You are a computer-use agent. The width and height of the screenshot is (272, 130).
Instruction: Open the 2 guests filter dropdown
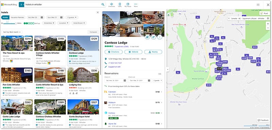click(72, 17)
